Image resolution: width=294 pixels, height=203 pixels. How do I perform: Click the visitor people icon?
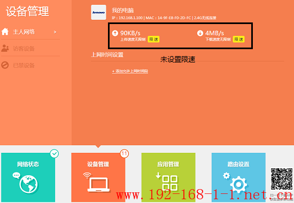pyautogui.click(x=5, y=49)
